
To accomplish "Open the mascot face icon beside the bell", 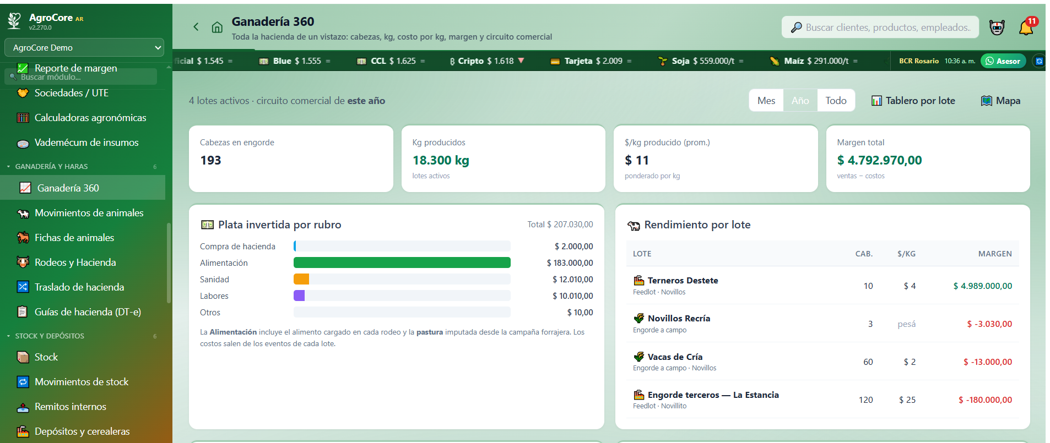I will [x=997, y=27].
